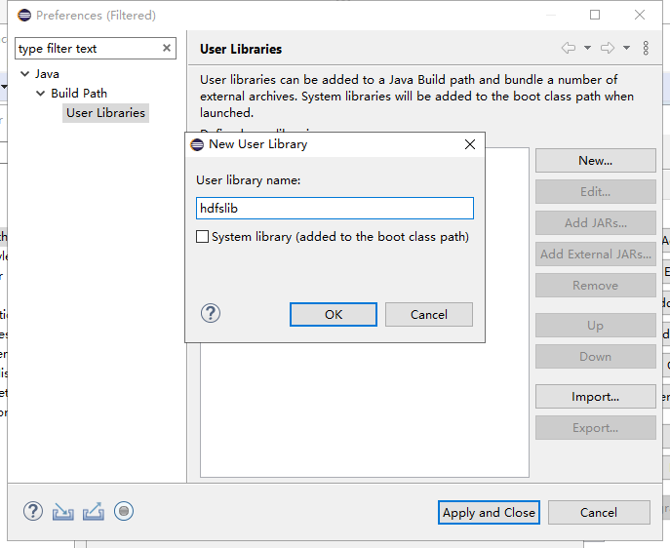Click the Down button
Image resolution: width=670 pixels, height=548 pixels.
click(x=595, y=357)
